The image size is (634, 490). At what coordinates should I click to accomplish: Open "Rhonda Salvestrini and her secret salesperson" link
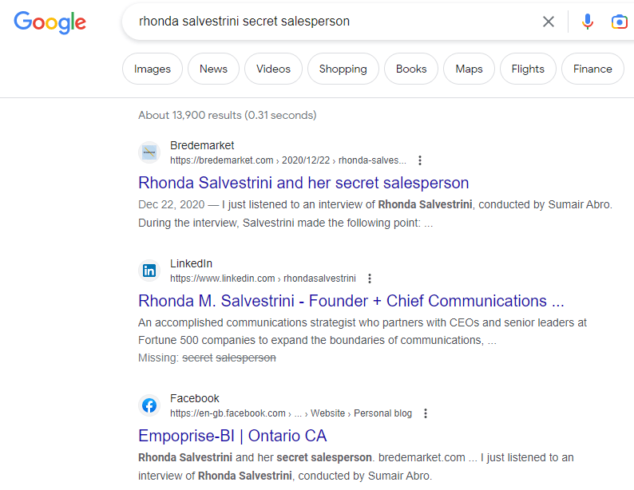303,183
